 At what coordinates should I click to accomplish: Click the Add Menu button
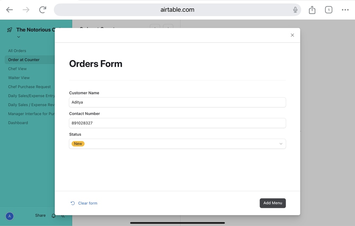tap(272, 203)
